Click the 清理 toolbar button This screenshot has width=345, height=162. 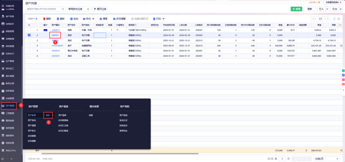tap(103, 19)
